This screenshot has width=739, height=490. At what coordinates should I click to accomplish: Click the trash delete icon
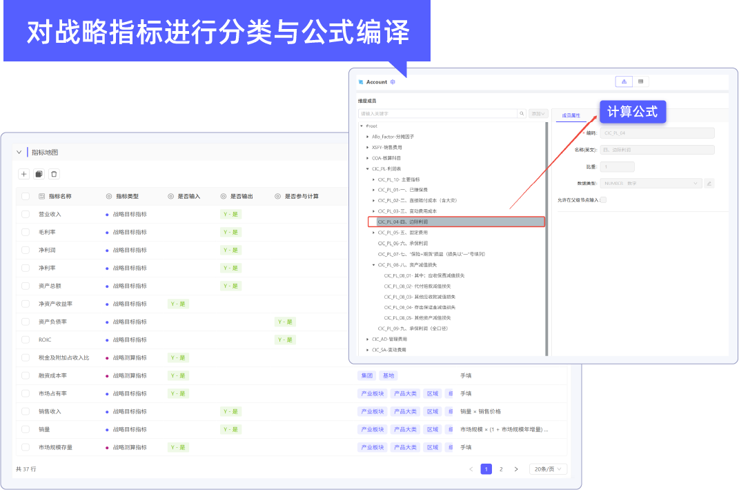point(54,174)
